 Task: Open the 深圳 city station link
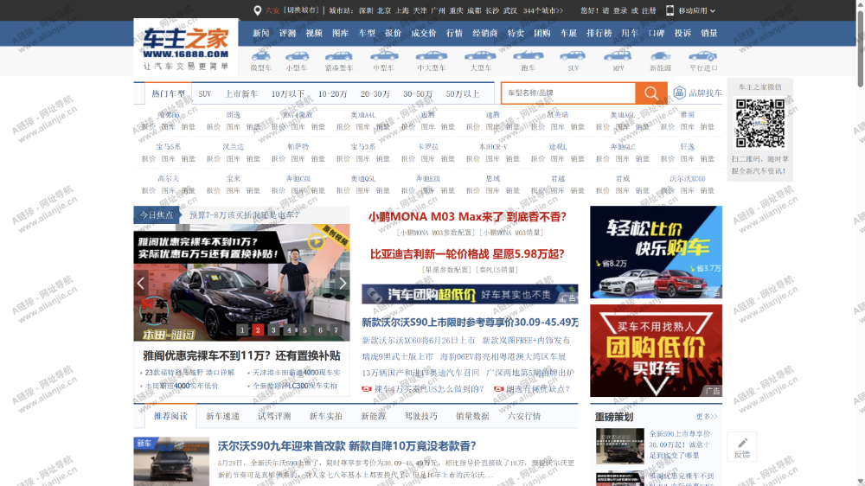click(x=366, y=10)
